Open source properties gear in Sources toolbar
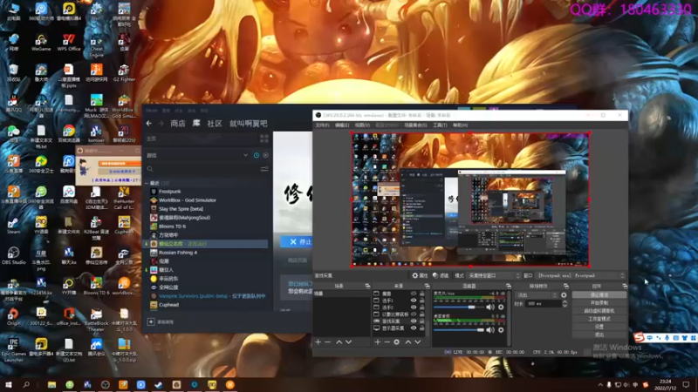This screenshot has width=698, height=392. tap(397, 342)
